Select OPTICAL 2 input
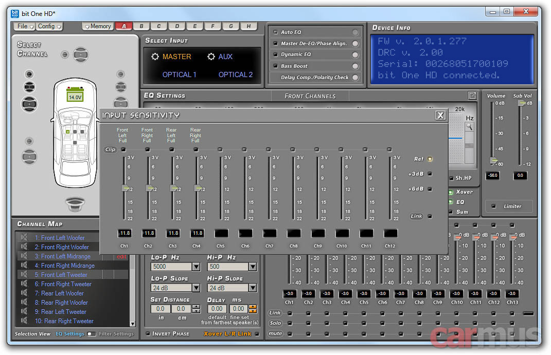Image resolution: width=551 pixels, height=355 pixels. (x=236, y=74)
